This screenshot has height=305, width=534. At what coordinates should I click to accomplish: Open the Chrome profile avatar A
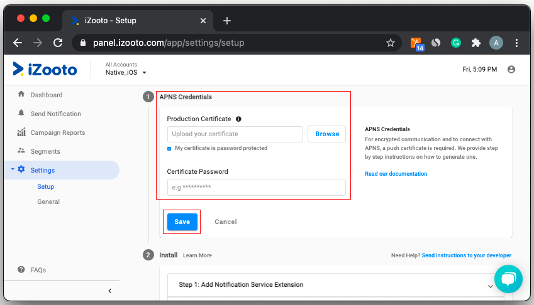(496, 43)
